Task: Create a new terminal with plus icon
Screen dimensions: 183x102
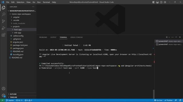Action: pos(167,37)
